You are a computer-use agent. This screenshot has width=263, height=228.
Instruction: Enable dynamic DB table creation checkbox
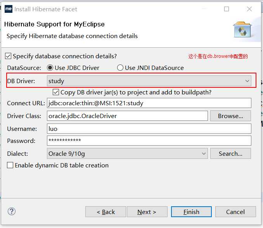click(10, 165)
